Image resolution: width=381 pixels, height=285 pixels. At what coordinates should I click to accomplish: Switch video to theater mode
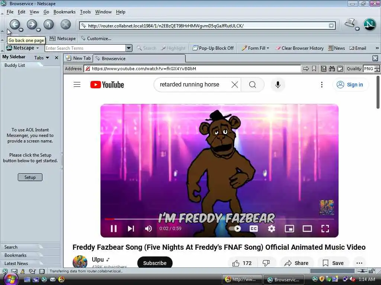(307, 229)
